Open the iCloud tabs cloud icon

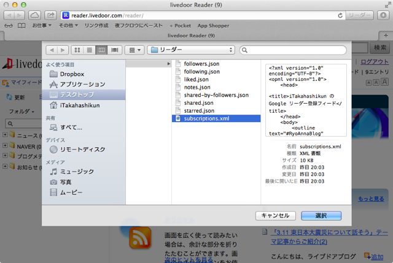tap(34, 15)
